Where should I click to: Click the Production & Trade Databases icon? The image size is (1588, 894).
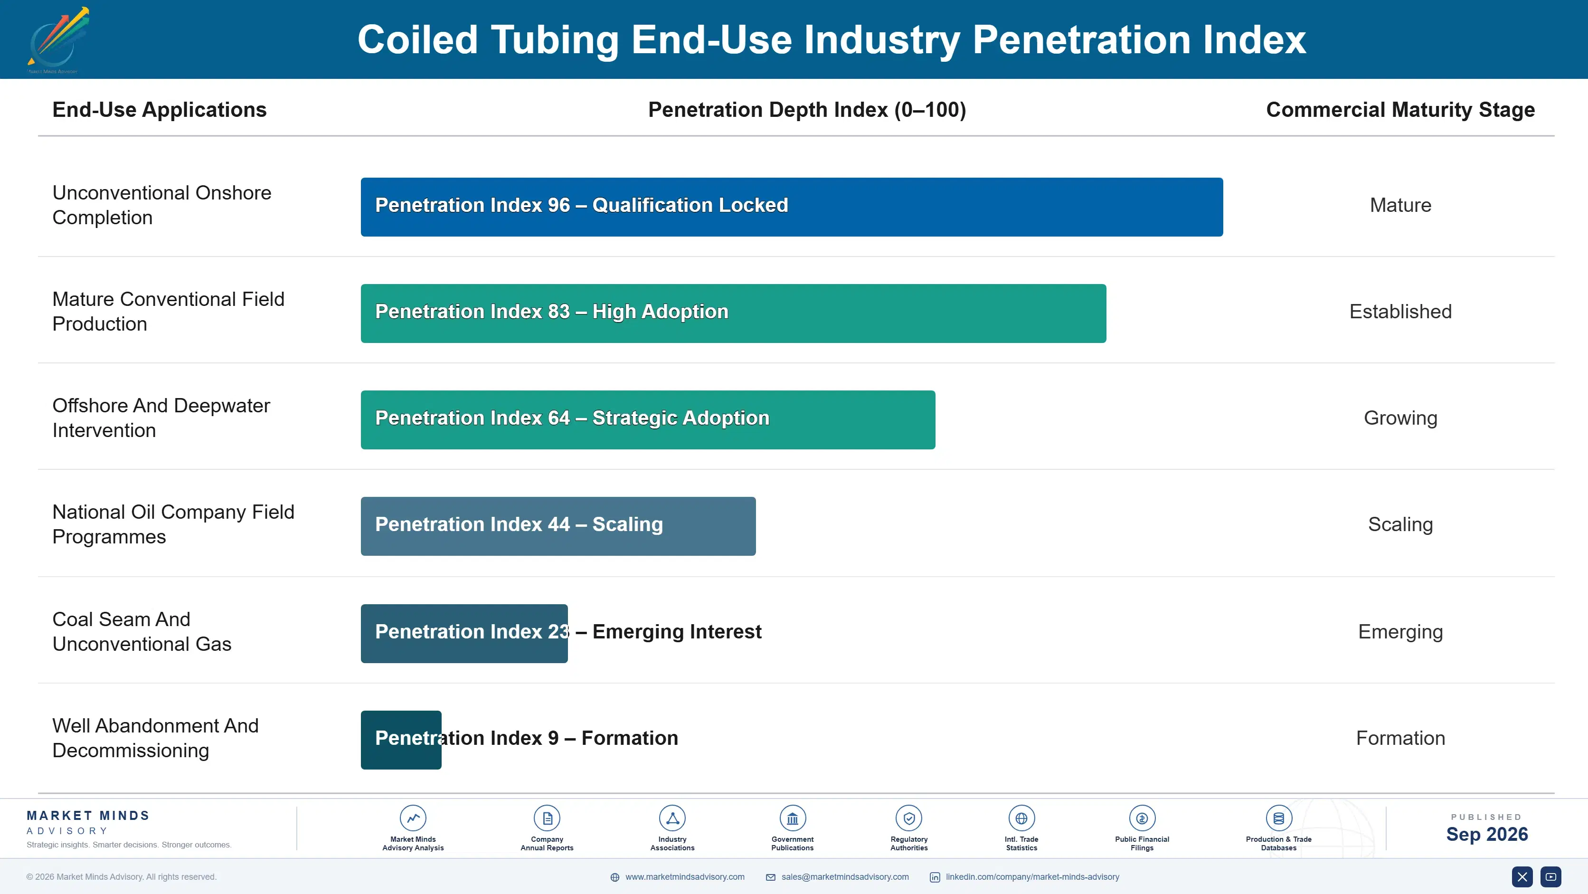[1278, 818]
